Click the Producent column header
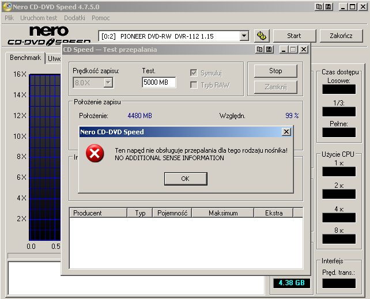Viewport: 370px width, 299px height. [x=99, y=213]
